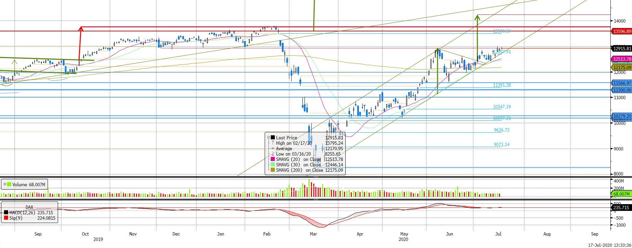
Task: Select the High marker icon in legend
Action: pyautogui.click(x=273, y=143)
